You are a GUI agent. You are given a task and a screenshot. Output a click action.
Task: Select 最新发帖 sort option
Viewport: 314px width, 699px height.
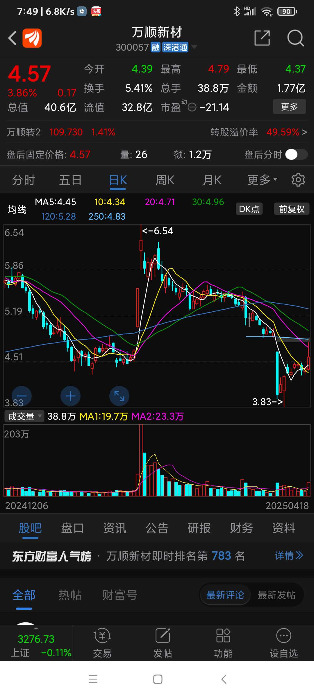point(276,595)
